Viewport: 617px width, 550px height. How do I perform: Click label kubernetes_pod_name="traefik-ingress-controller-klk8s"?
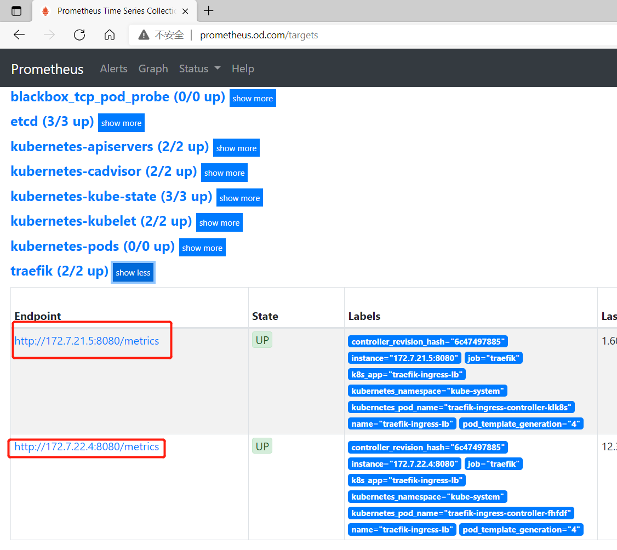pyautogui.click(x=461, y=407)
